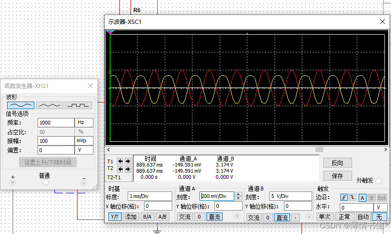Select Y/T display mode
Image resolution: width=391 pixels, height=234 pixels.
(x=115, y=217)
